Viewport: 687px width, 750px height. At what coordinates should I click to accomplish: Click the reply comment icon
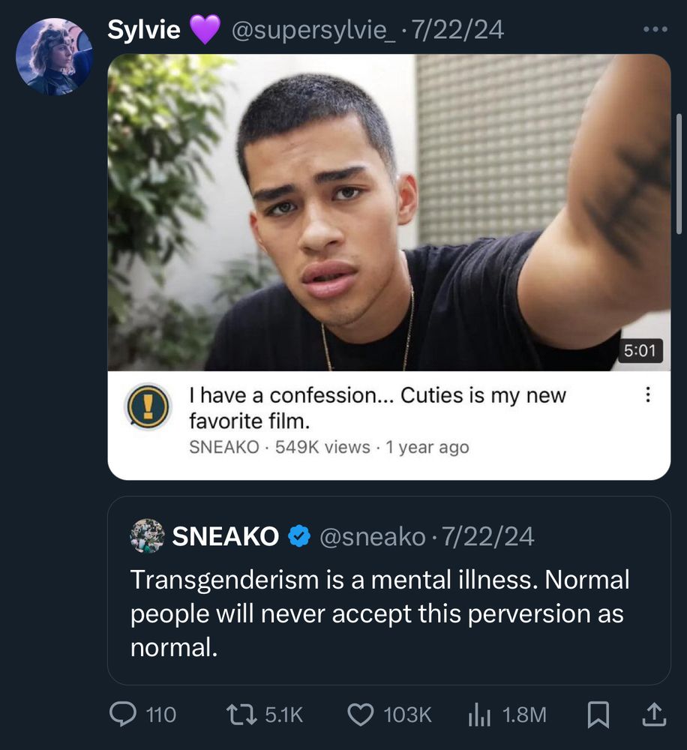122,714
